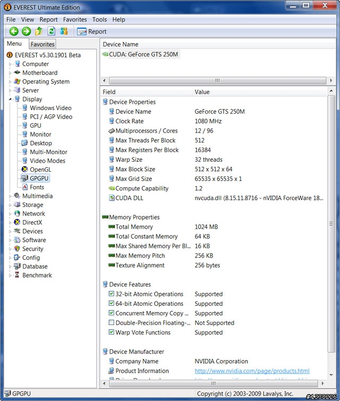Click the details pane bottom horizontal scrollbar
The image size is (340, 401).
214,383
